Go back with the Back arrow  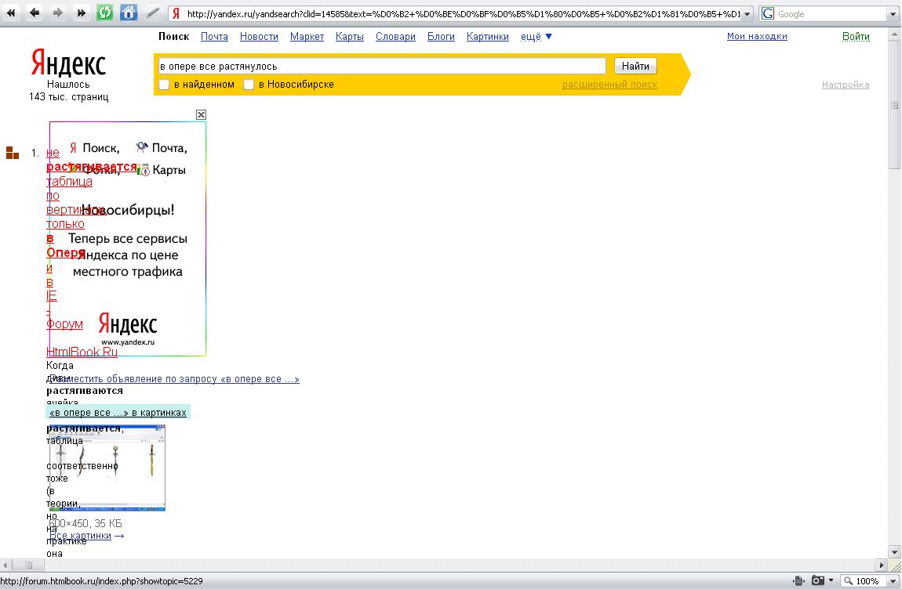click(x=35, y=12)
